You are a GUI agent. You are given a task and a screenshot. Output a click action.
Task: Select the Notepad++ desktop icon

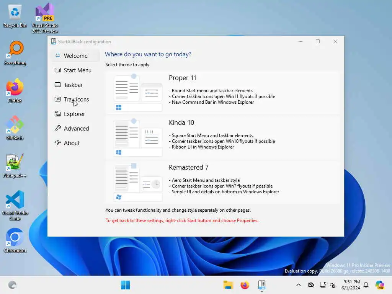15,165
